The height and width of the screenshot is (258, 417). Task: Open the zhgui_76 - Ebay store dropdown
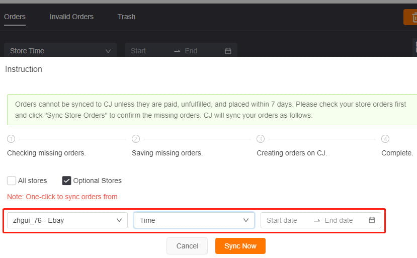(67, 220)
